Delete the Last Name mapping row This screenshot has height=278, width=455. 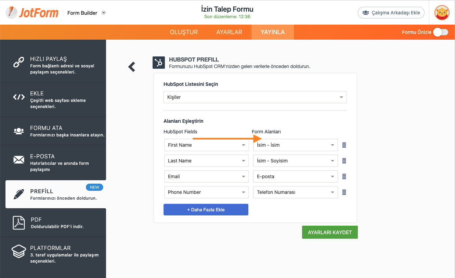tap(344, 161)
